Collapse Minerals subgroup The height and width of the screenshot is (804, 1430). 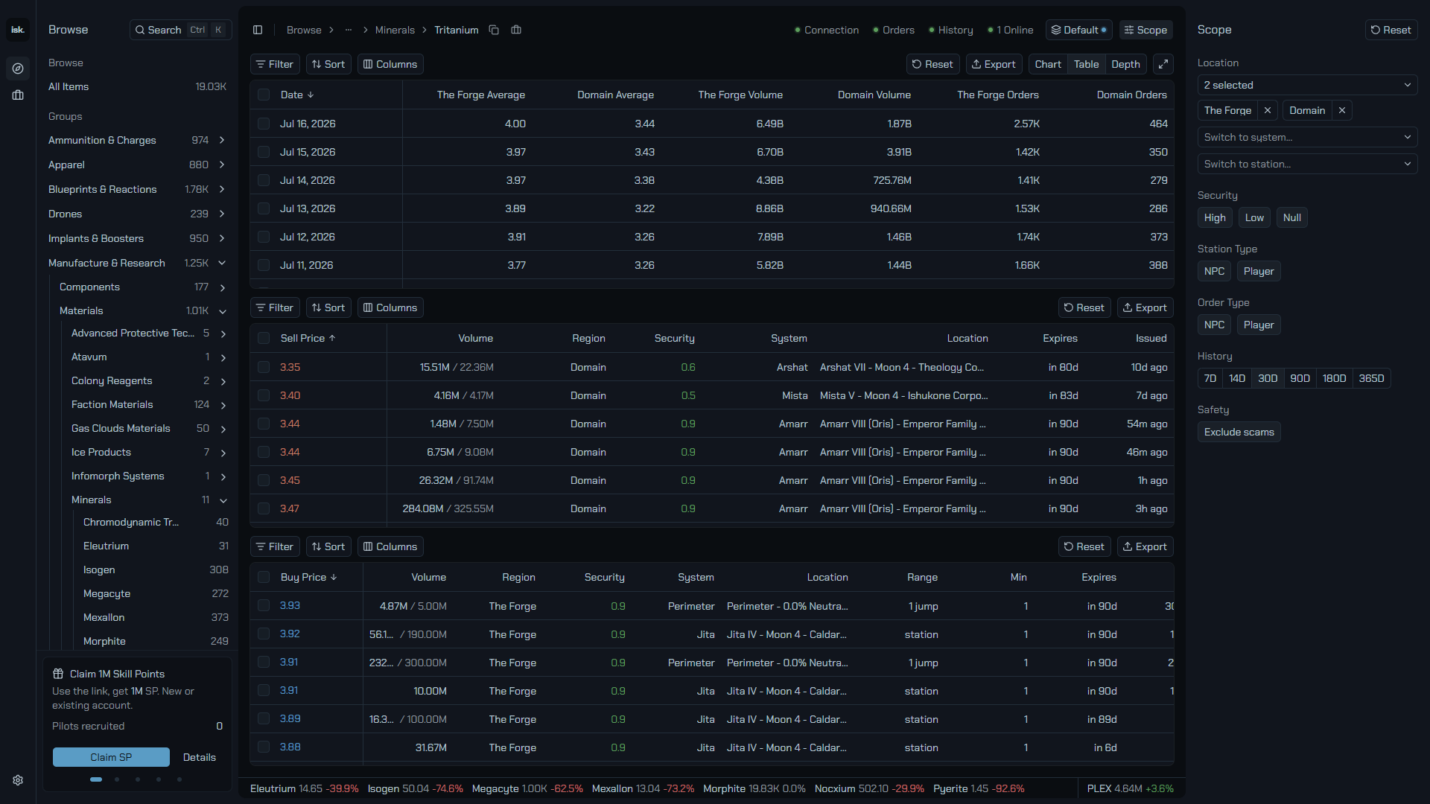point(223,500)
